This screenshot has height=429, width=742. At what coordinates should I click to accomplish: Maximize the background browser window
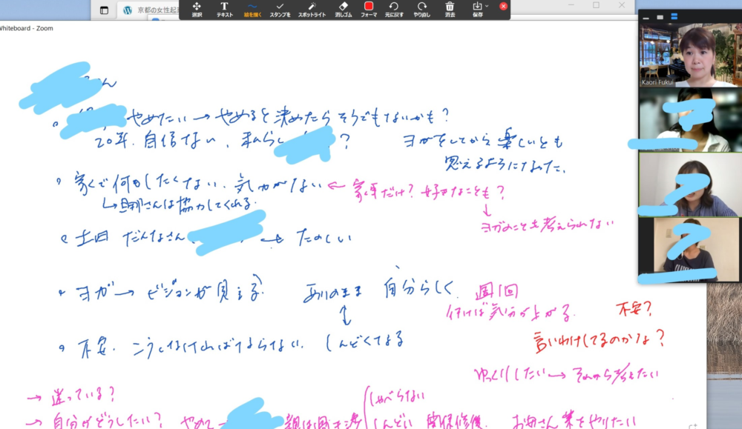596,5
